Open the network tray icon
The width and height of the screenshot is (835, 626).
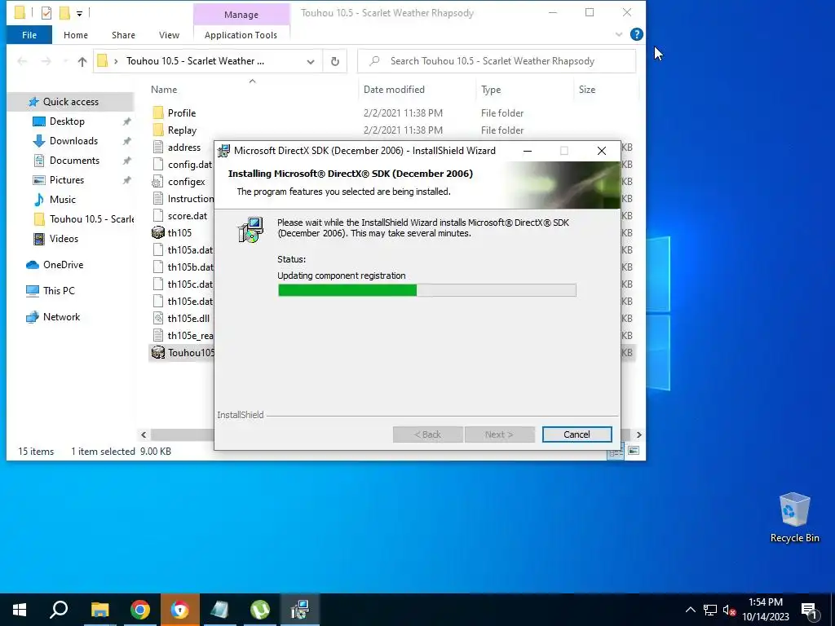point(710,610)
